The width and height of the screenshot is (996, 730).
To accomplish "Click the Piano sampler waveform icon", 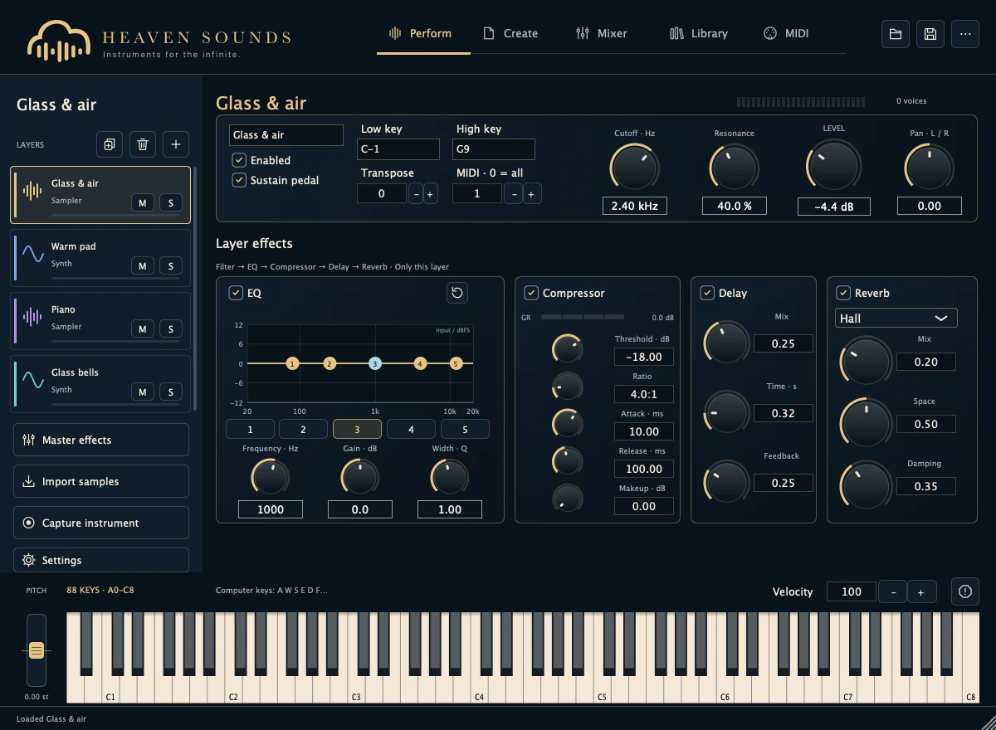I will coord(32,317).
